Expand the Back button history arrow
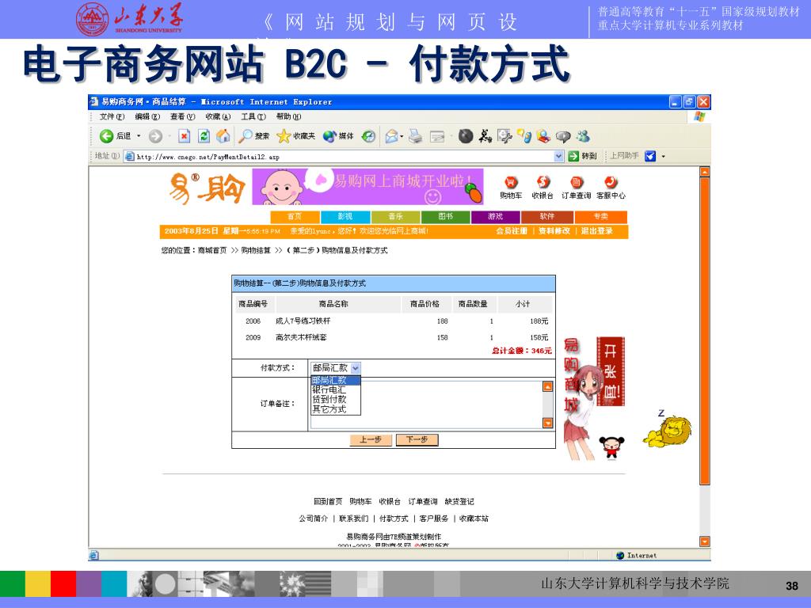 point(139,136)
